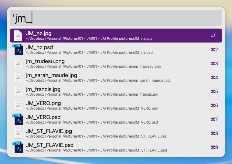Click the ⌘7 shortcut for JM_VERO.psd

(x=214, y=119)
